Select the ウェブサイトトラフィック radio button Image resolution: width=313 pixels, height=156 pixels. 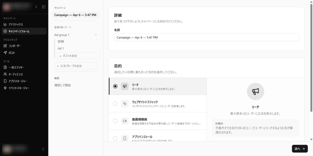[x=115, y=104]
